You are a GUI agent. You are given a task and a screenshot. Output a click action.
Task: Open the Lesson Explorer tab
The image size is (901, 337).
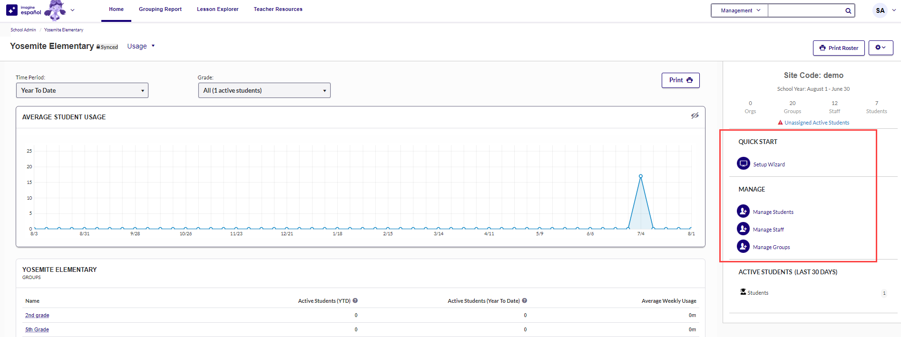217,9
